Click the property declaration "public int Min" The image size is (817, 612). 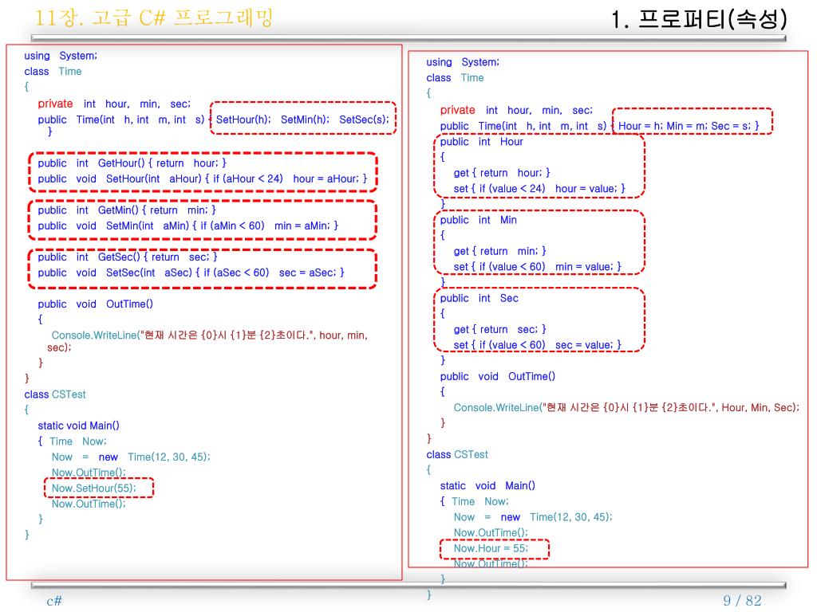[479, 220]
